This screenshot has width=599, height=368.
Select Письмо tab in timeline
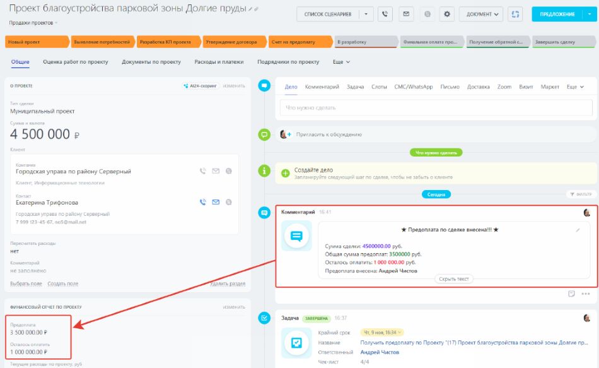point(450,87)
